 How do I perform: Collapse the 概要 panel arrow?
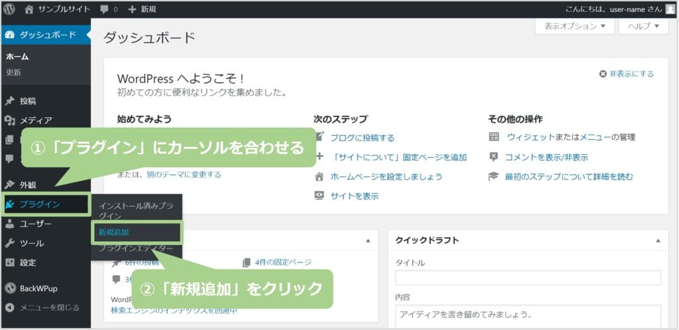coord(368,241)
